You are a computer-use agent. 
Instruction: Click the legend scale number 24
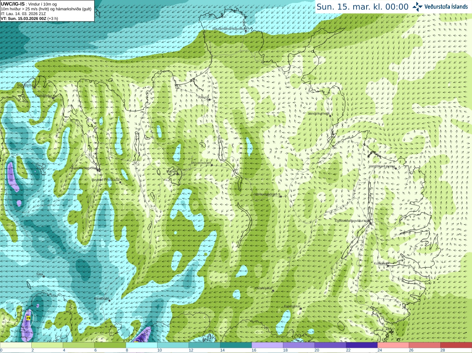[x=380, y=350]
